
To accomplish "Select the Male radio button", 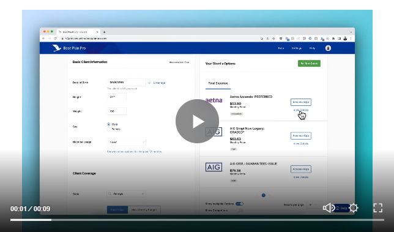I will click(108, 124).
